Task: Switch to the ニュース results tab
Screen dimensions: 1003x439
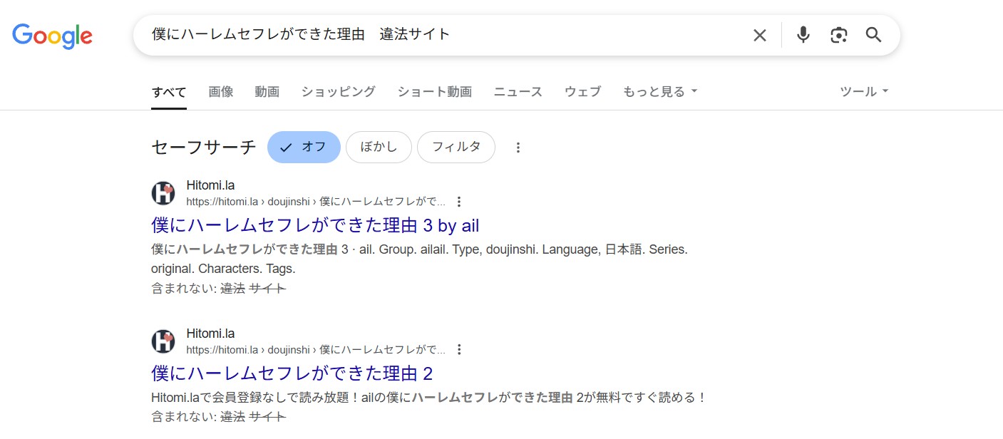Action: coord(518,91)
